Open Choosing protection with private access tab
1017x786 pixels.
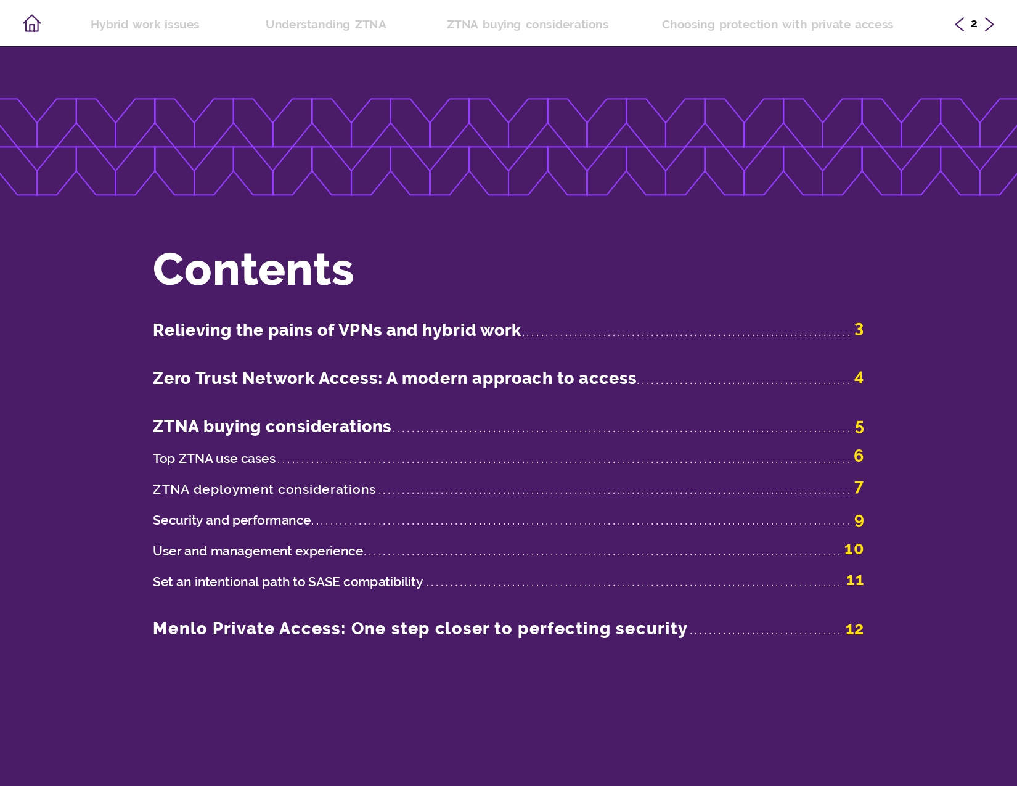click(x=777, y=25)
